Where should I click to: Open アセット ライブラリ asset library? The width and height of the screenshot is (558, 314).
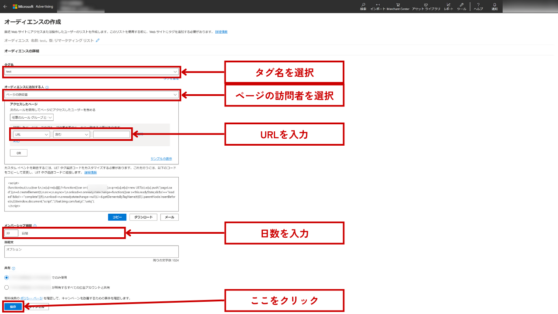(x=426, y=7)
